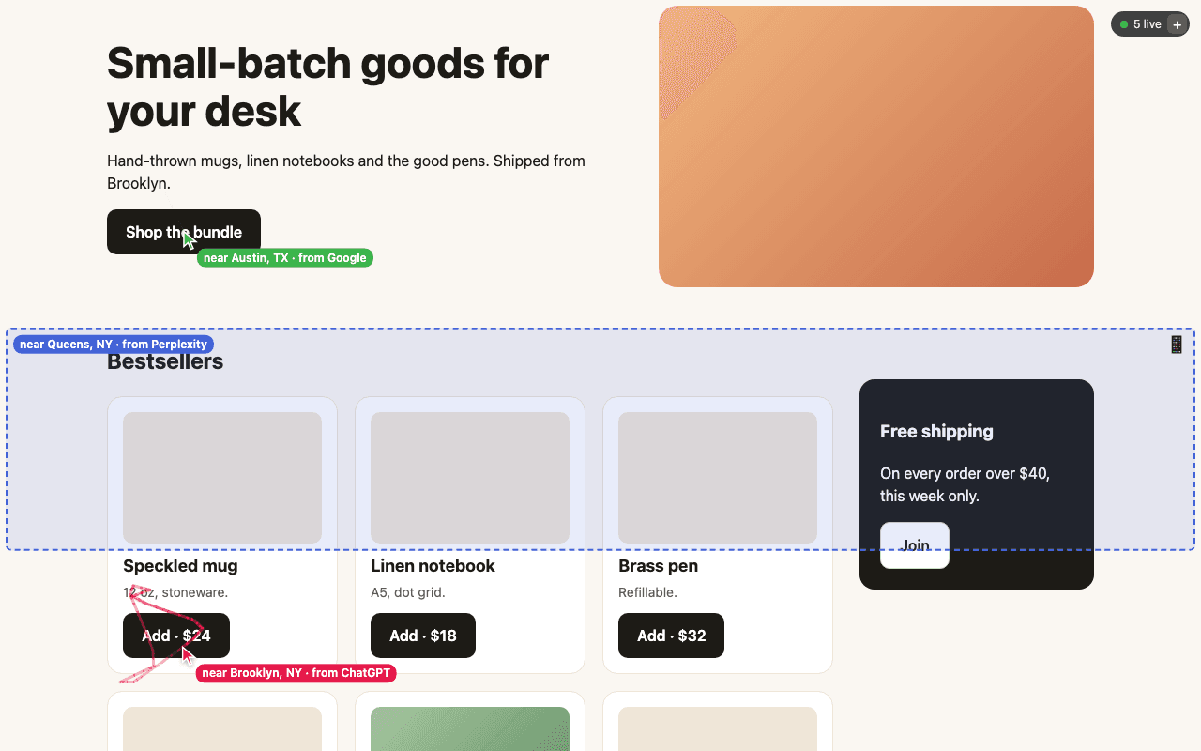
Task: Click the Linen notebook product image
Action: click(470, 478)
